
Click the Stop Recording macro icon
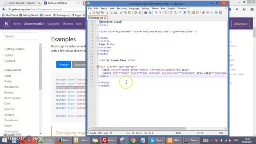pos(208,12)
